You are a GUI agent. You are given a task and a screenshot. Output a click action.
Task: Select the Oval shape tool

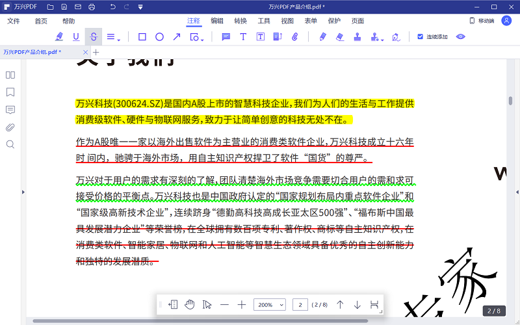[159, 37]
